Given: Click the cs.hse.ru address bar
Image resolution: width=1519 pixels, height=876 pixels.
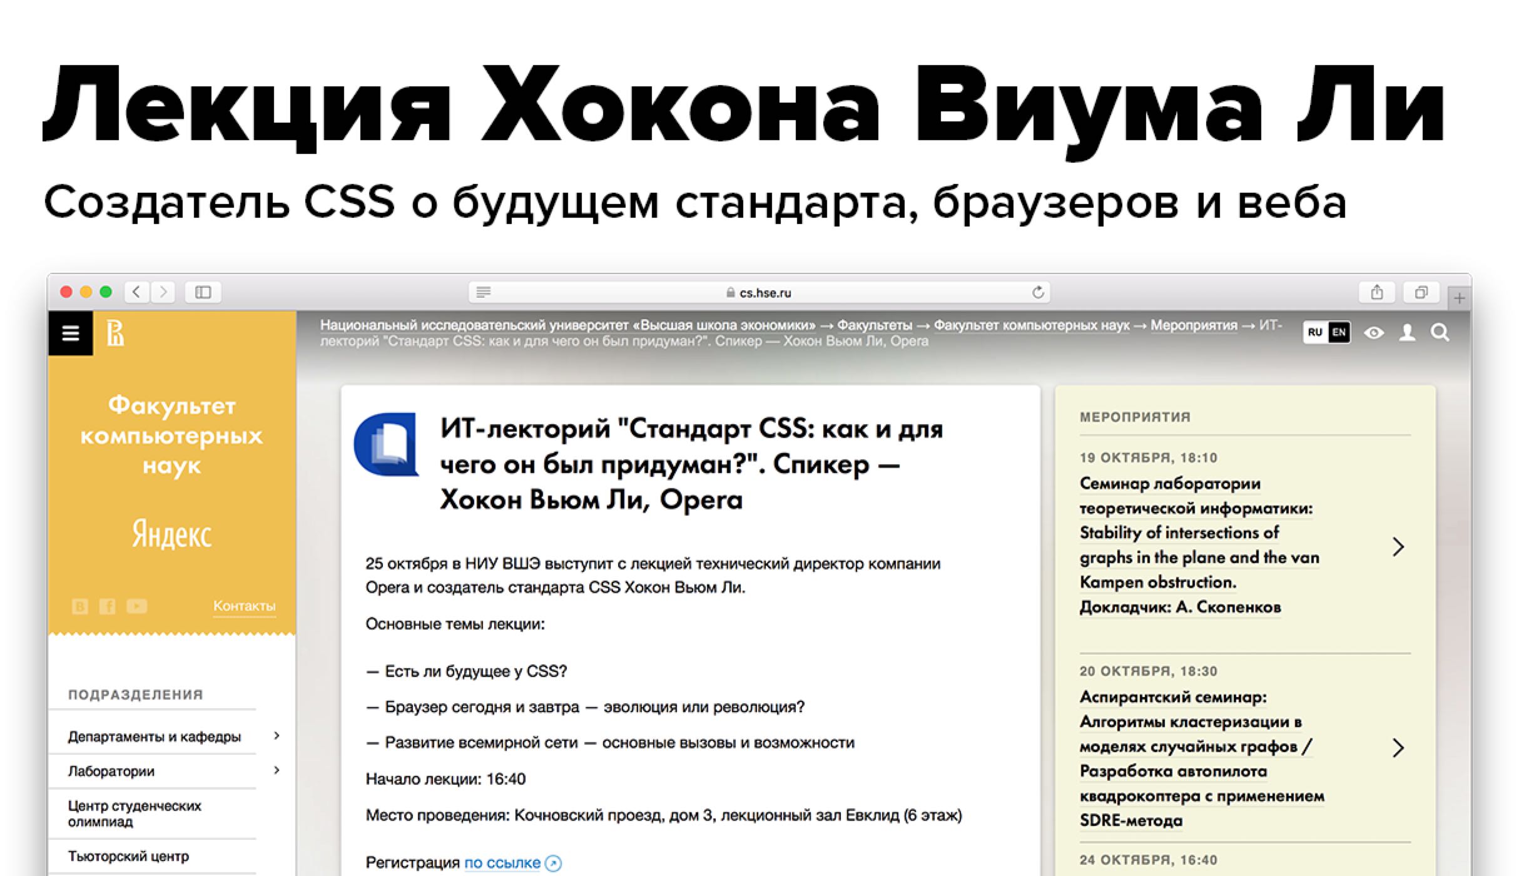Looking at the screenshot, I should tap(759, 292).
